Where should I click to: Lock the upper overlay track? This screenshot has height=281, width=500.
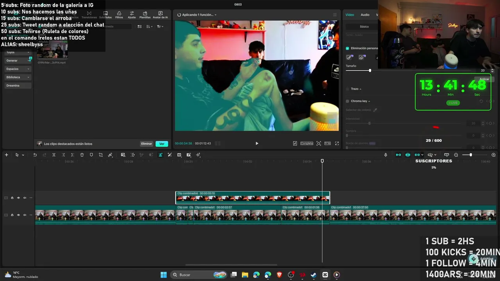pos(12,198)
